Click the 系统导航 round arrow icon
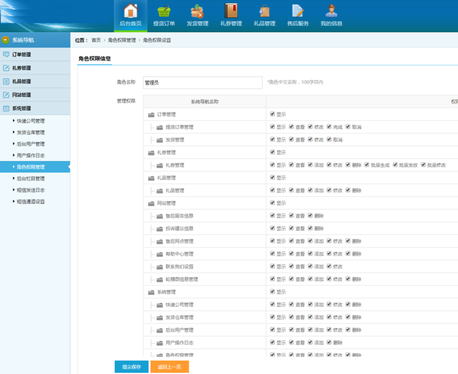This screenshot has width=458, height=374. coord(5,40)
